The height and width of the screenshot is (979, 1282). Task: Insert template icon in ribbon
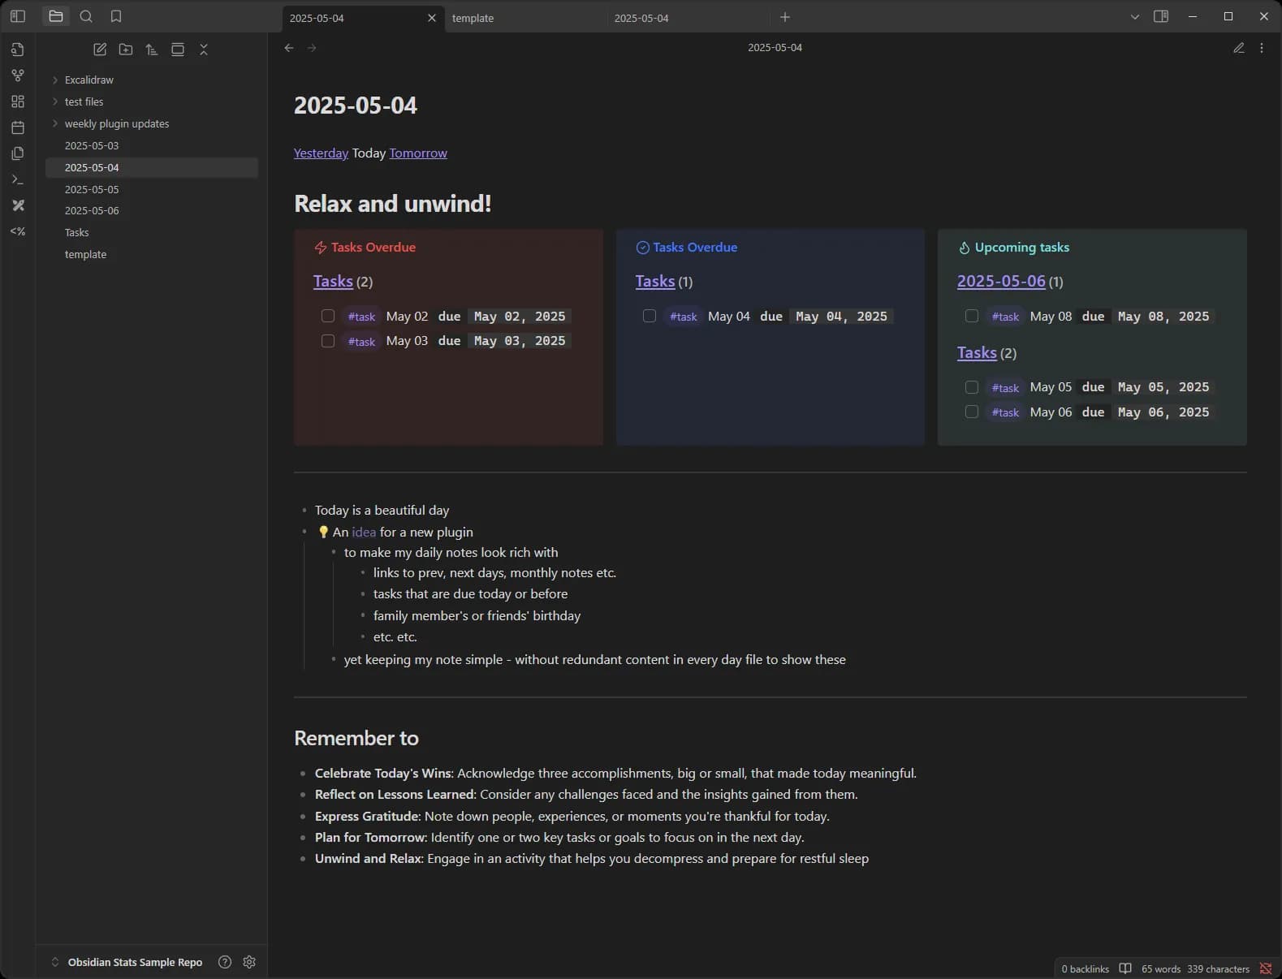point(18,153)
